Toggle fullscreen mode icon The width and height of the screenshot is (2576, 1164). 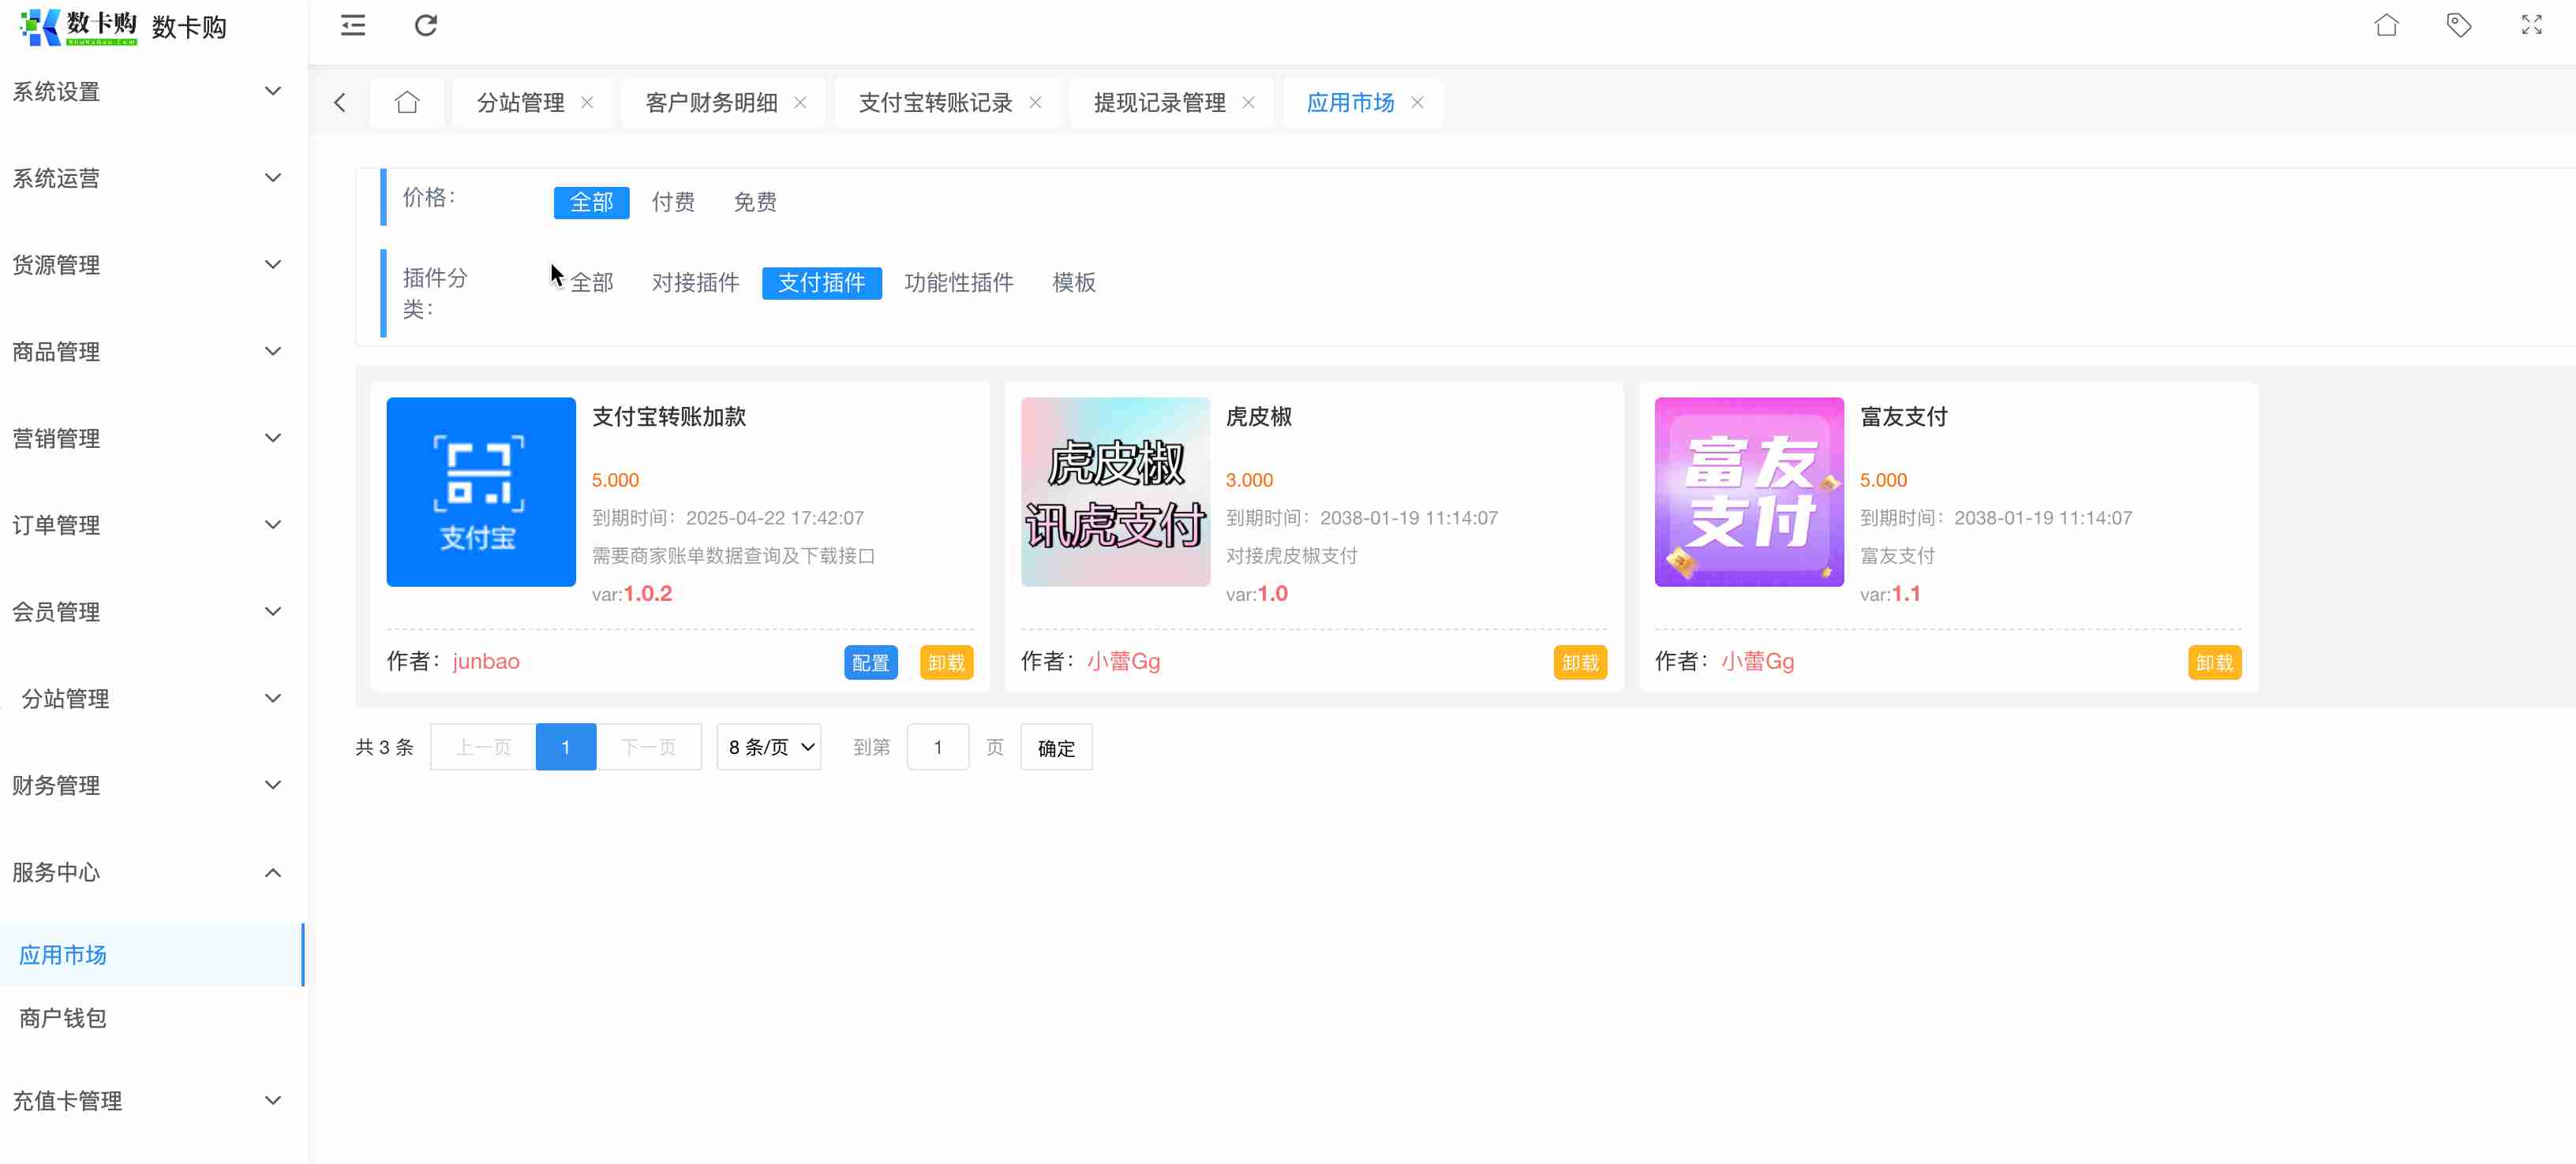(2531, 25)
